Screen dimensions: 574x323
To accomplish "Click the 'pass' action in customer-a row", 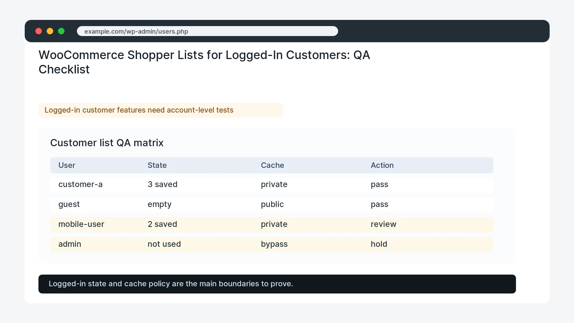I will [x=379, y=185].
